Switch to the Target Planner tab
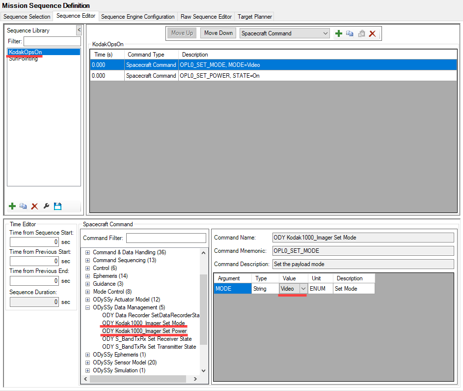The image size is (463, 391). (254, 17)
